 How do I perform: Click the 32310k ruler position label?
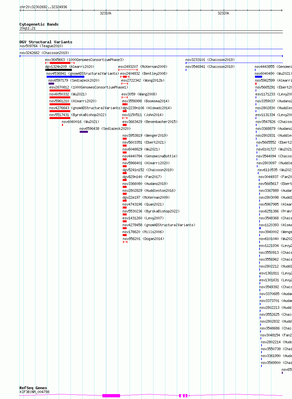(x=106, y=13)
